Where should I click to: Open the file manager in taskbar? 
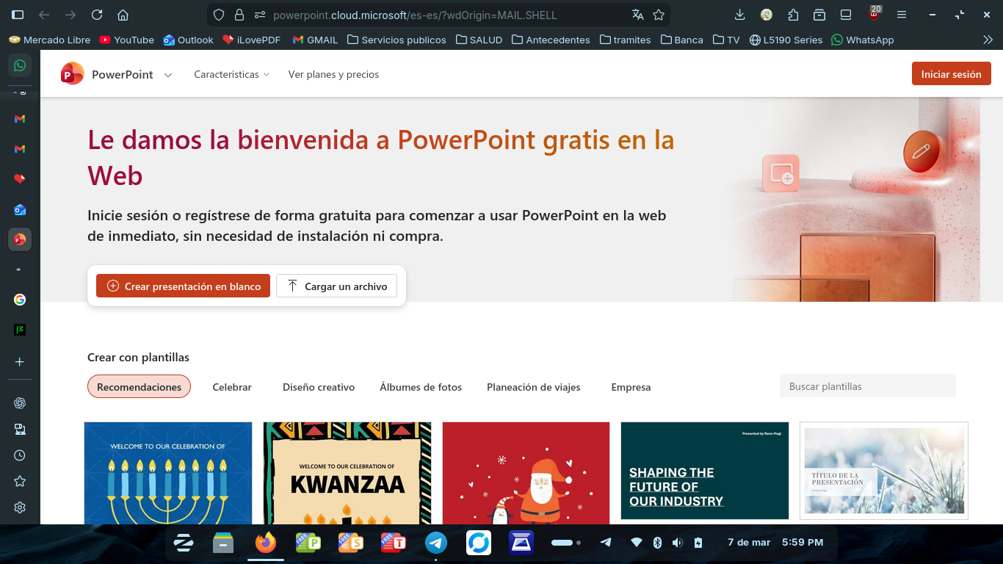coord(223,543)
